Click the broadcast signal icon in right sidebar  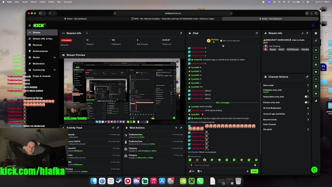316,79
